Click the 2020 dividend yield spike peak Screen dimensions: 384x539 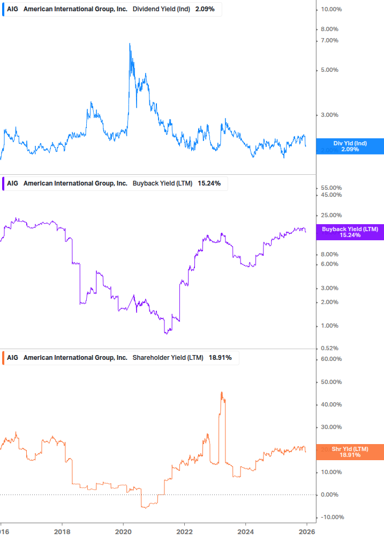click(130, 43)
